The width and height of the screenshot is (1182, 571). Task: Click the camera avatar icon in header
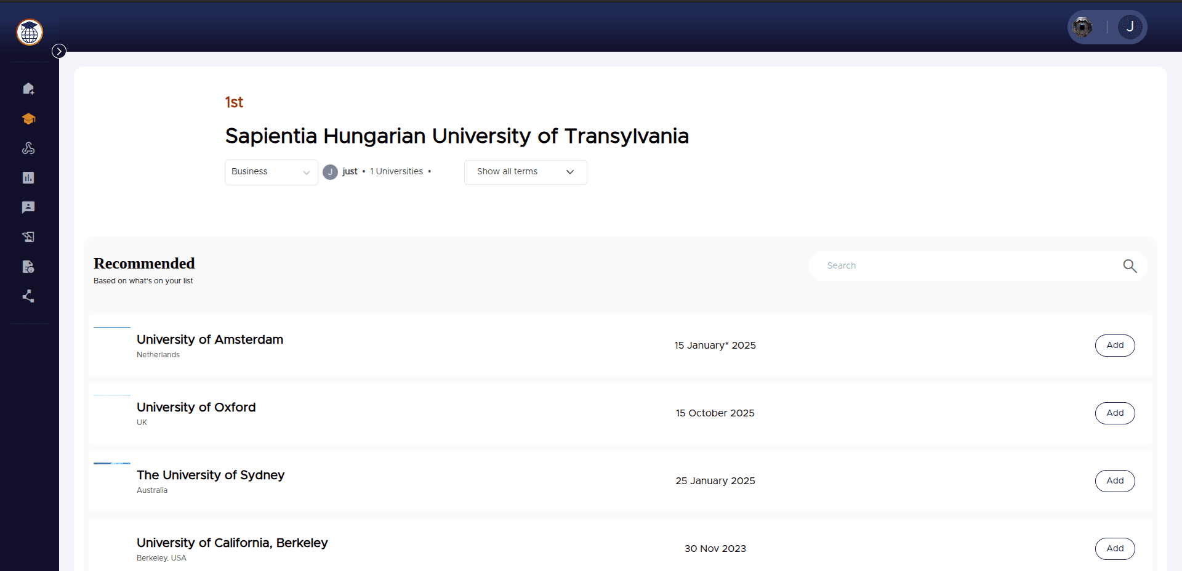[x=1082, y=27]
